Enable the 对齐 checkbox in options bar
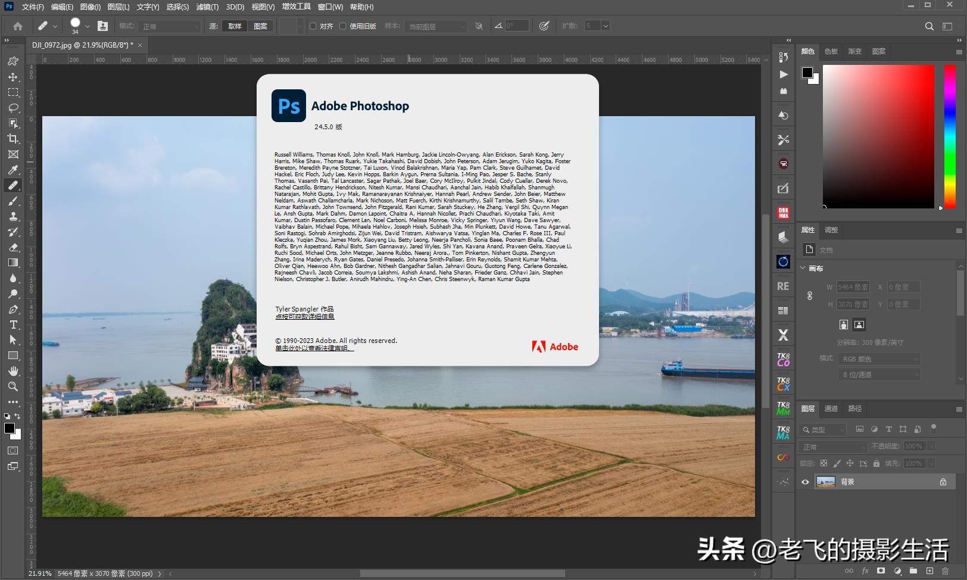This screenshot has height=580, width=967. coord(313,26)
